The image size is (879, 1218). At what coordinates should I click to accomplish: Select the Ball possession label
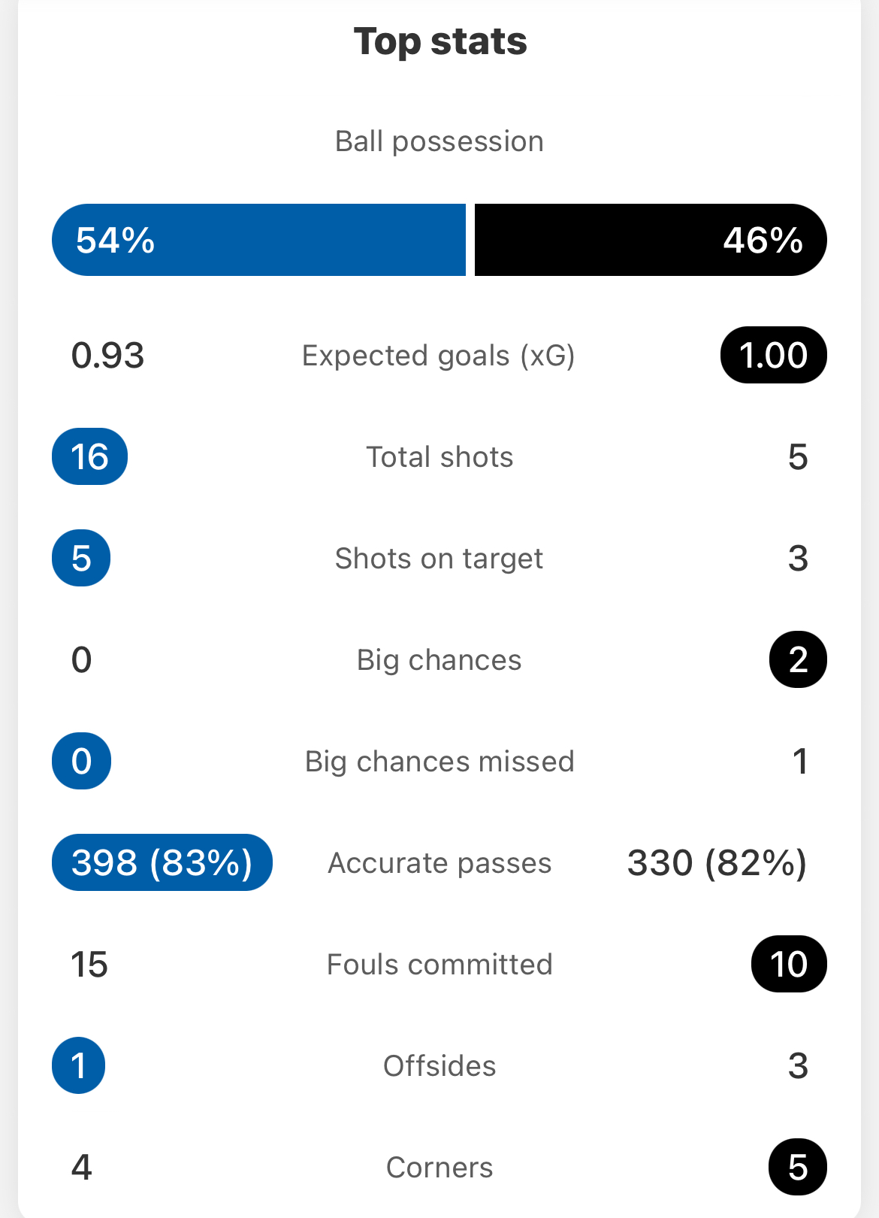pos(439,141)
